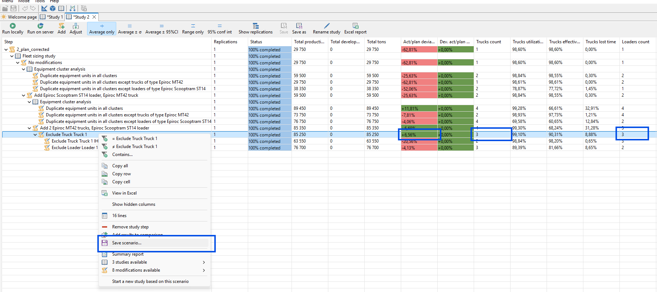Toggle Average ± 95%CI display mode

coord(162,29)
